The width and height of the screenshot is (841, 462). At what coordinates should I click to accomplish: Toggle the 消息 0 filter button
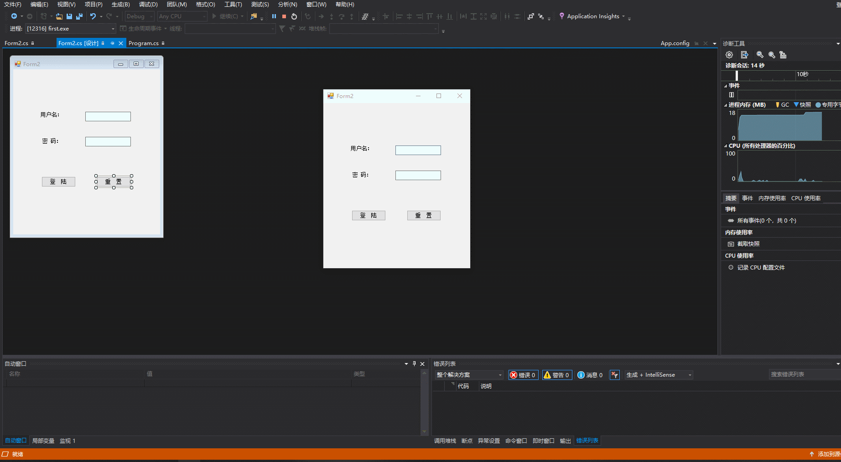coord(590,375)
